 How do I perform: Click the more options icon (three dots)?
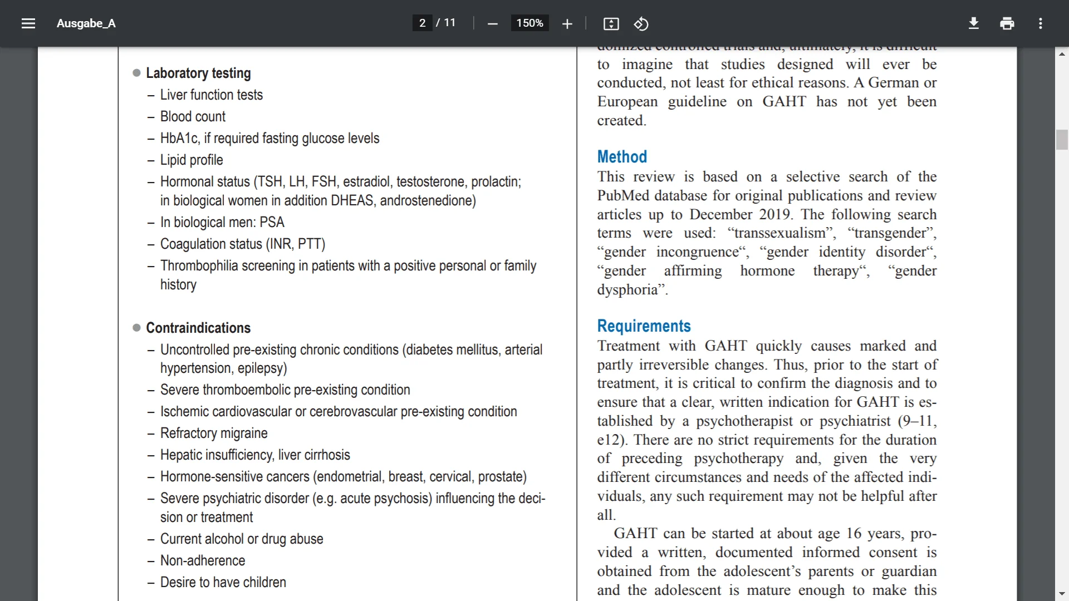(x=1041, y=23)
